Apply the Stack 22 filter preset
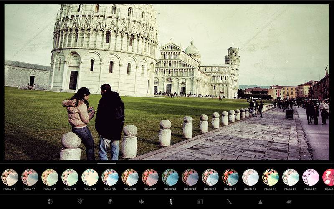The image size is (334, 209). tap(250, 177)
